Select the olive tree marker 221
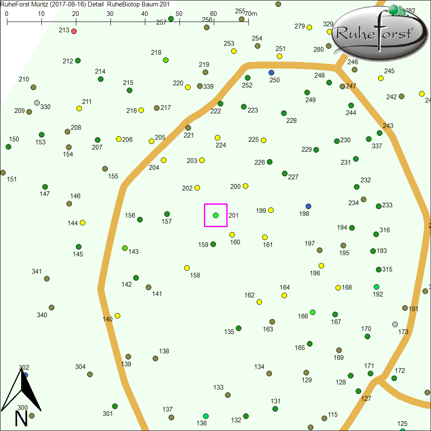Viewport: 431px width, 431px height. pos(188,128)
